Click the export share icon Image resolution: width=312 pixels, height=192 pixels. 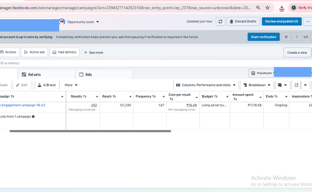296,85
